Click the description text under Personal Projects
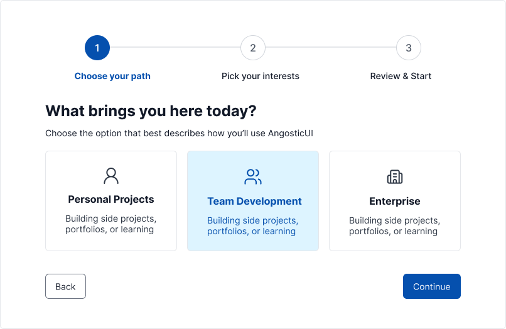The height and width of the screenshot is (329, 506). [111, 224]
